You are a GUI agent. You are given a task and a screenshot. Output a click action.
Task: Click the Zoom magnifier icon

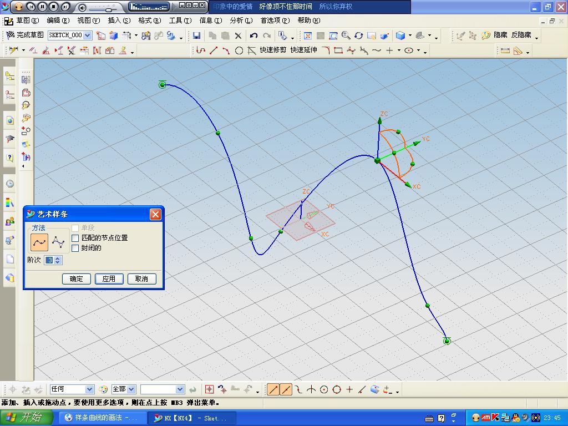coord(346,35)
